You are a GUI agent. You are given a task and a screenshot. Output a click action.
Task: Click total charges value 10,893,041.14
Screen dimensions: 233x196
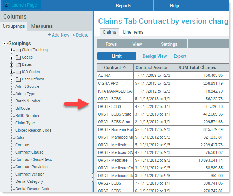pos(197,160)
